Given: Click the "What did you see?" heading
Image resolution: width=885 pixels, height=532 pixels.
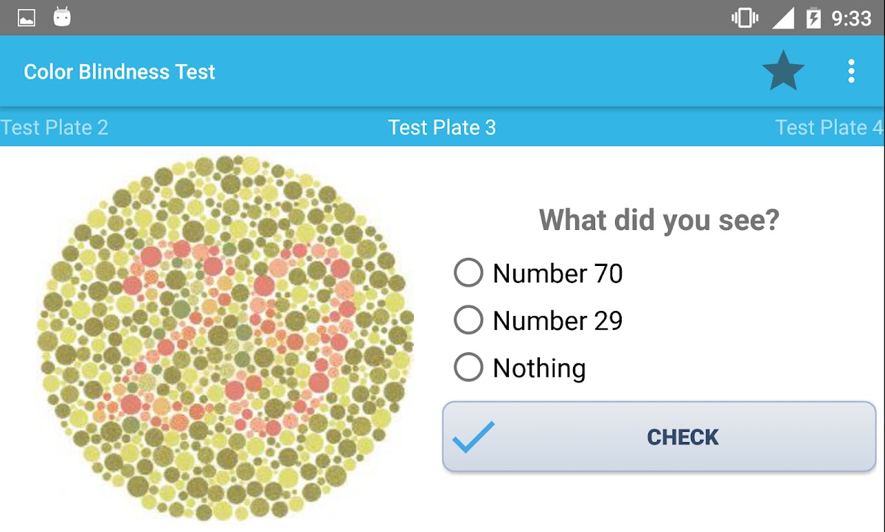Looking at the screenshot, I should click(659, 220).
